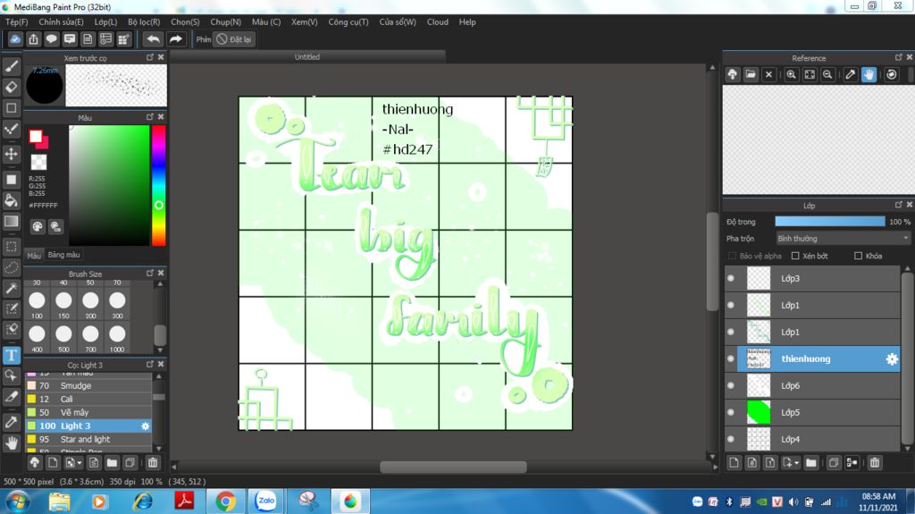This screenshot has width=915, height=514.
Task: Select the Move tool
Action: coord(11,154)
